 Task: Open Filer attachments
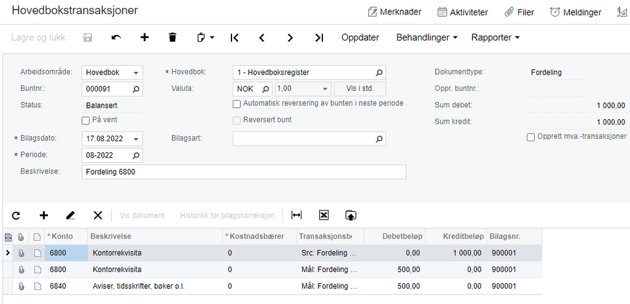pos(519,12)
